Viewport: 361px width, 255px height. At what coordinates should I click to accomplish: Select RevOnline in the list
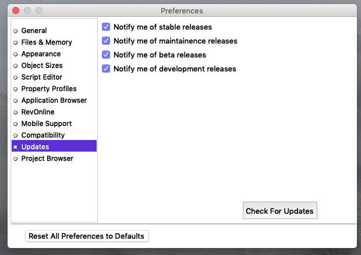(x=37, y=112)
